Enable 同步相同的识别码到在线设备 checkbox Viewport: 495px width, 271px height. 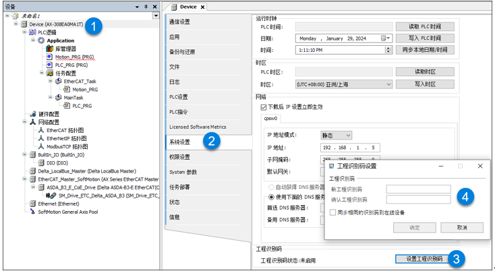(x=332, y=212)
